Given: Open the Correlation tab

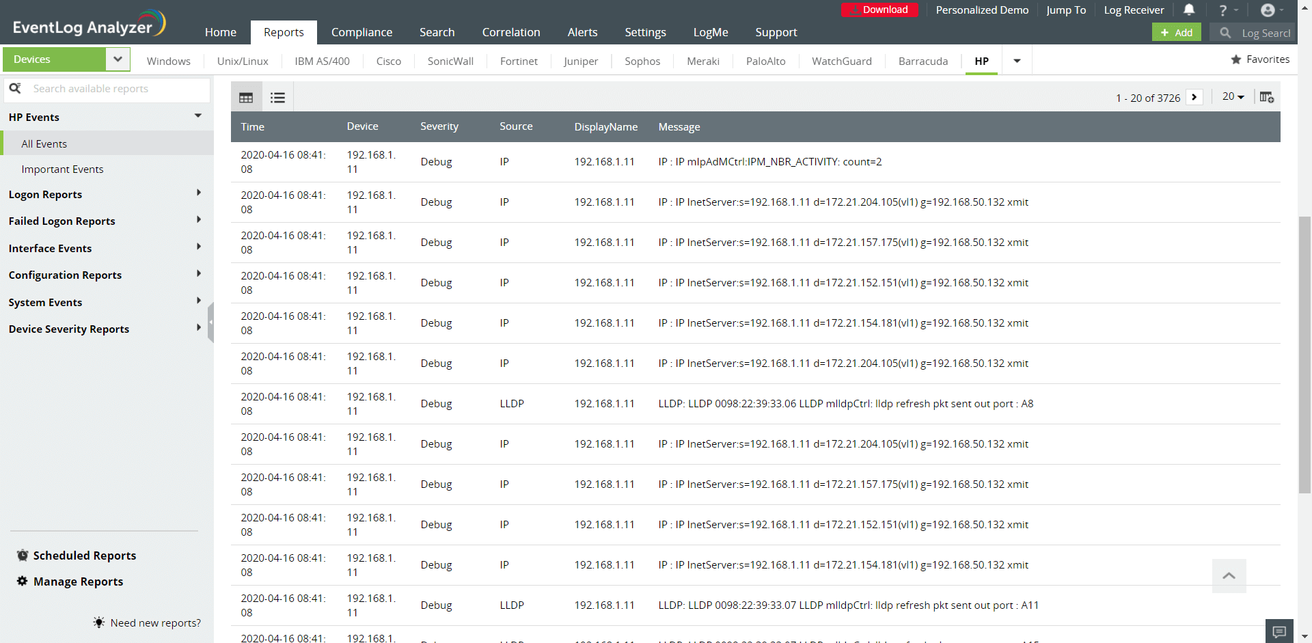Looking at the screenshot, I should [x=511, y=32].
